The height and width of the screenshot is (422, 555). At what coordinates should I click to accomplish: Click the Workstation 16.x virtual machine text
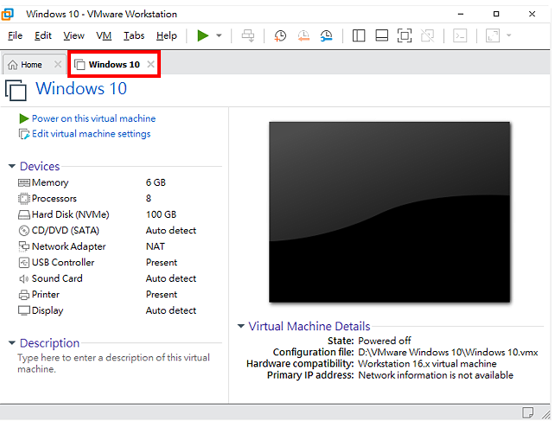[x=427, y=363]
